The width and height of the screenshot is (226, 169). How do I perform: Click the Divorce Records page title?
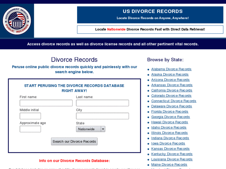(x=74, y=60)
